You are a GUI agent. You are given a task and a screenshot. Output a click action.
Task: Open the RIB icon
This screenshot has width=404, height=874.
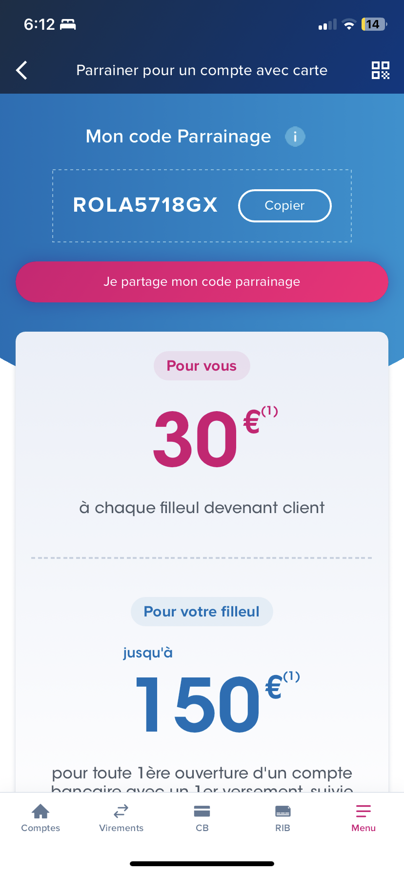tap(283, 811)
